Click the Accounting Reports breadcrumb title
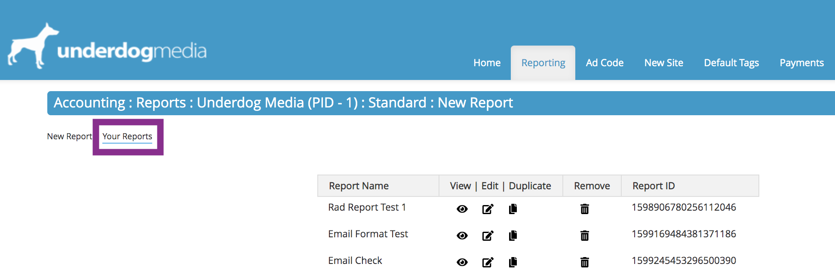835x276 pixels. point(283,103)
